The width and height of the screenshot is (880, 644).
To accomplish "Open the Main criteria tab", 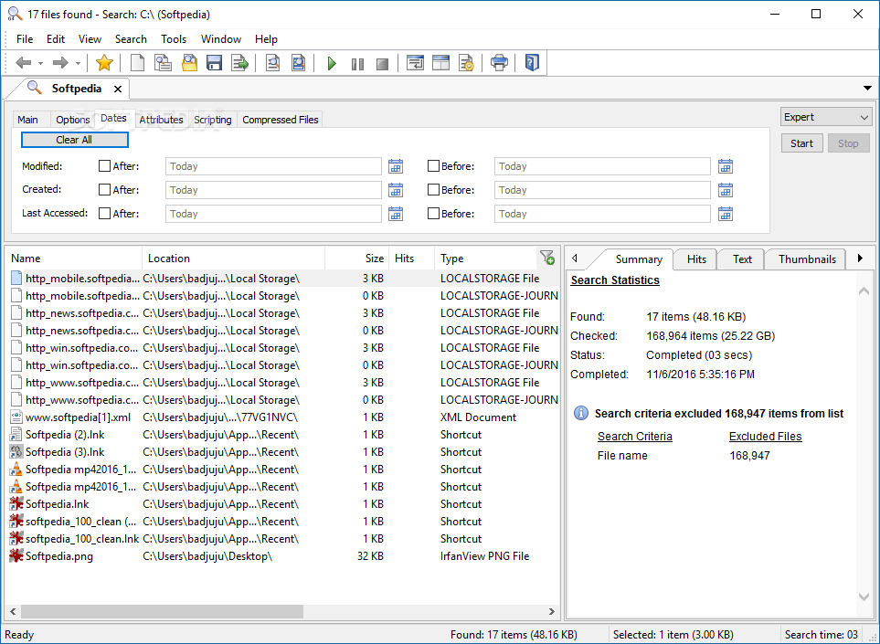I will 27,120.
